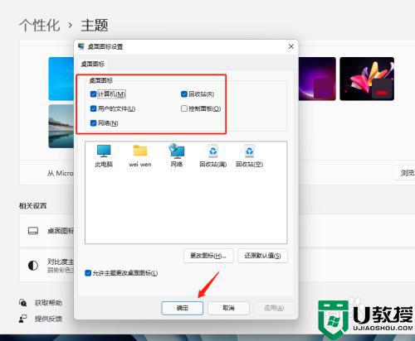
Task: Select the blue Windows theme thumbnail
Action: pos(61,79)
